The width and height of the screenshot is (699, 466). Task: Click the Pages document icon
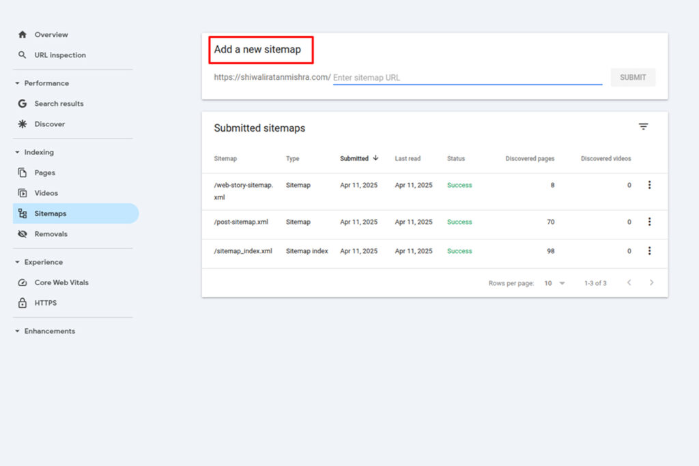pyautogui.click(x=23, y=173)
